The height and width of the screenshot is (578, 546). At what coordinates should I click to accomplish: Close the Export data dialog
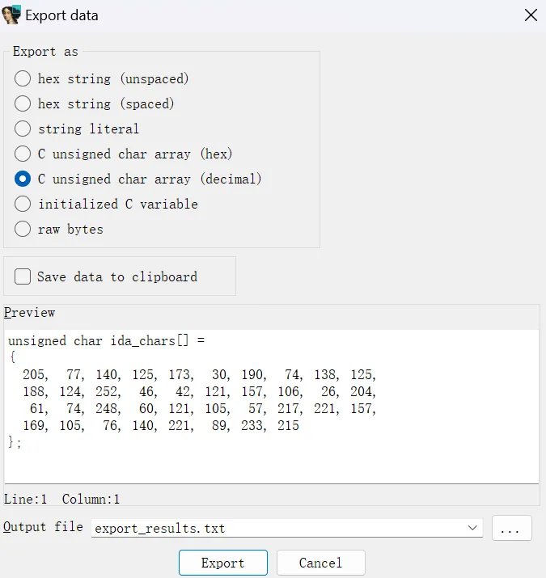tap(531, 15)
